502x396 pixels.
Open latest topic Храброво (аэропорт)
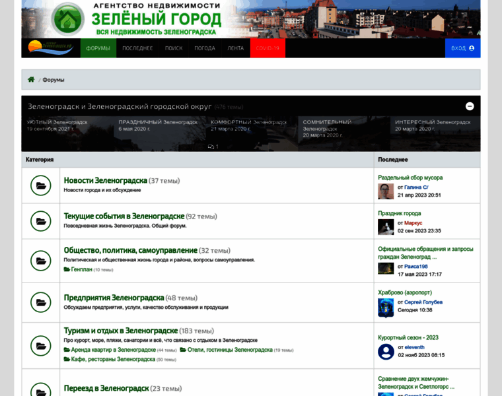[405, 292]
